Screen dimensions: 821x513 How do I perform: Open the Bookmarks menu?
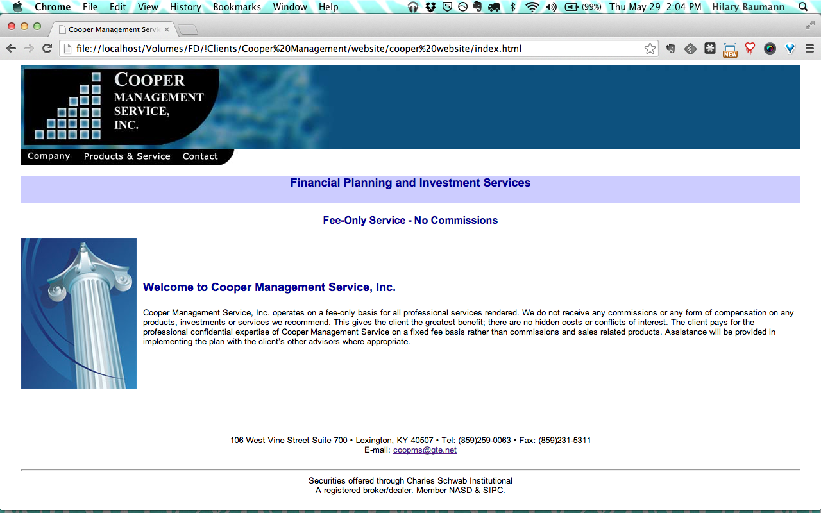pyautogui.click(x=237, y=7)
